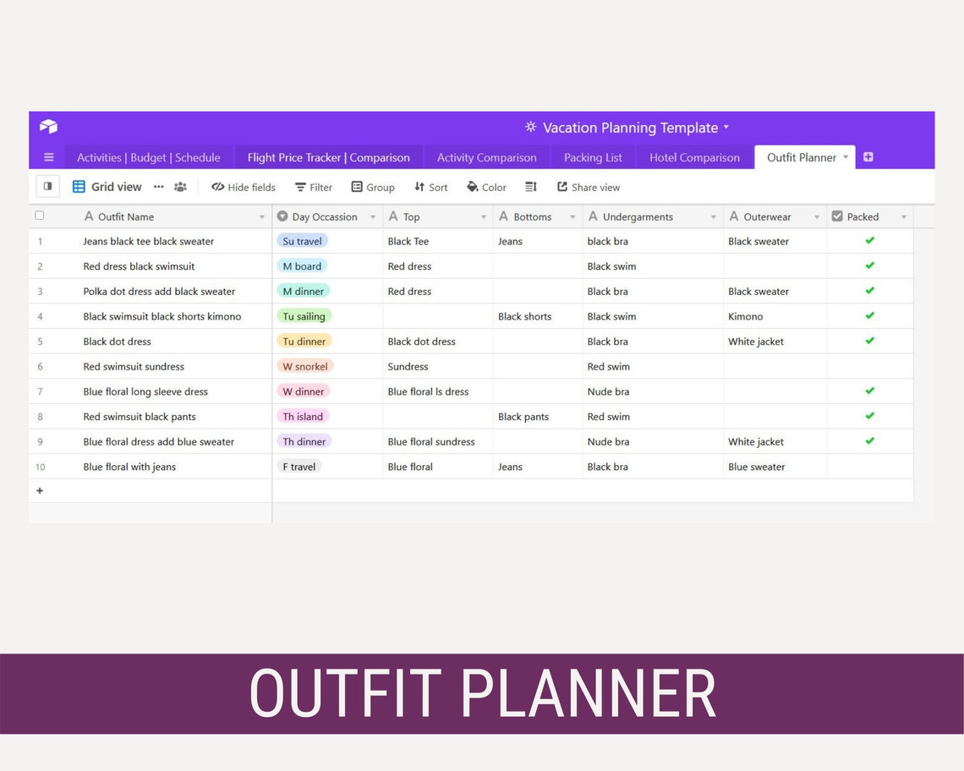The width and height of the screenshot is (964, 771).
Task: Select the Tu sailing colored tag
Action: [304, 316]
